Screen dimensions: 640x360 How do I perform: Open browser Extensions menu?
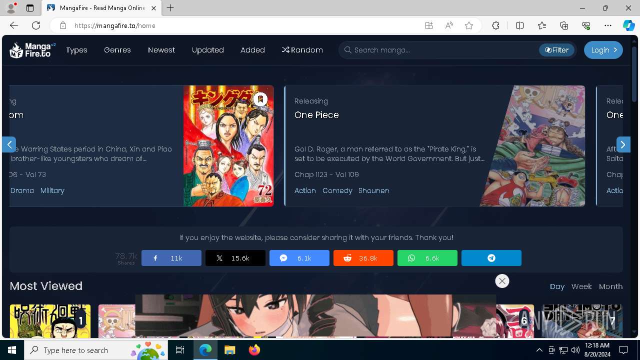(495, 25)
